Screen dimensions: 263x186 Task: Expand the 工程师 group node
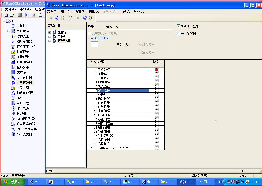[50, 37]
